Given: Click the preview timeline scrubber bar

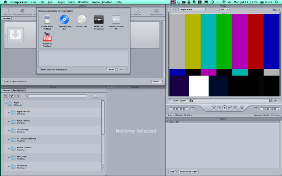Looking at the screenshot, I should click(x=229, y=100).
